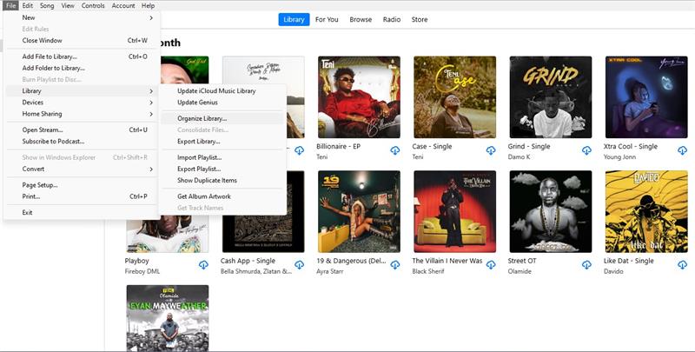Image resolution: width=695 pixels, height=352 pixels.
Task: Click cloud download for Cash App - Single
Action: click(x=299, y=265)
